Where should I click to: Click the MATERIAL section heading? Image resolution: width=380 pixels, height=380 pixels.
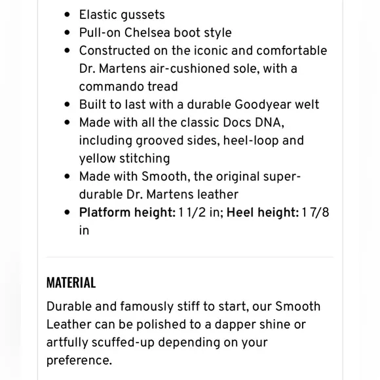point(71,282)
